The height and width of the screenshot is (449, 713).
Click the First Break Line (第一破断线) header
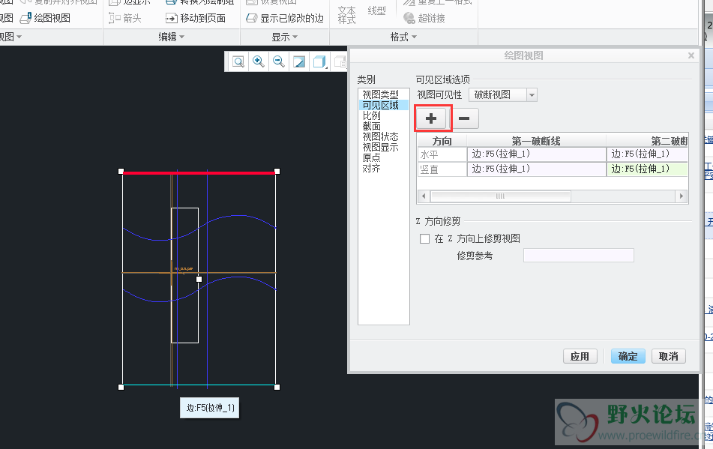[x=536, y=141]
